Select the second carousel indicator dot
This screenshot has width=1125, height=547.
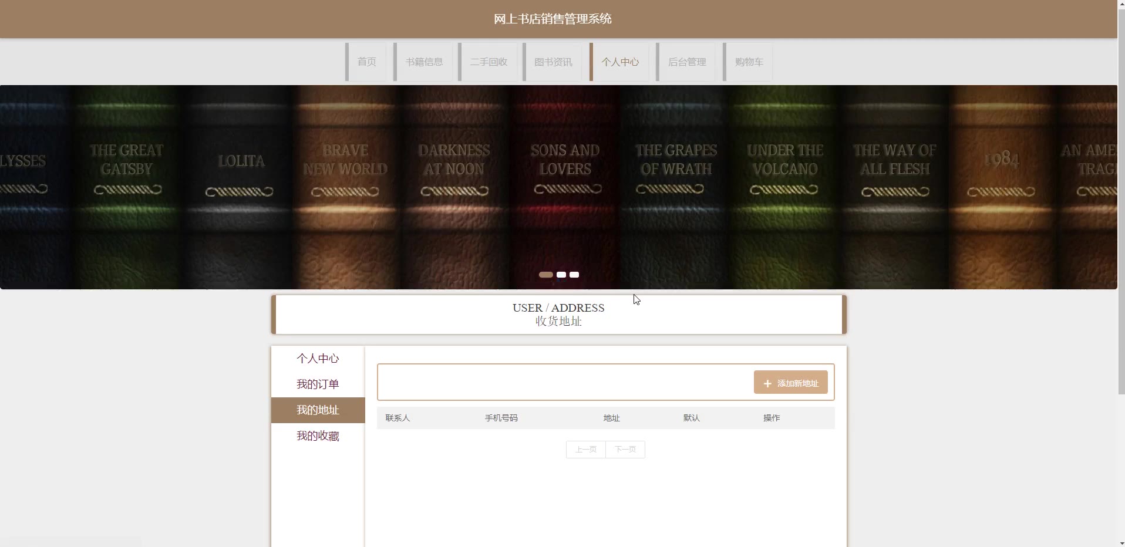561,275
